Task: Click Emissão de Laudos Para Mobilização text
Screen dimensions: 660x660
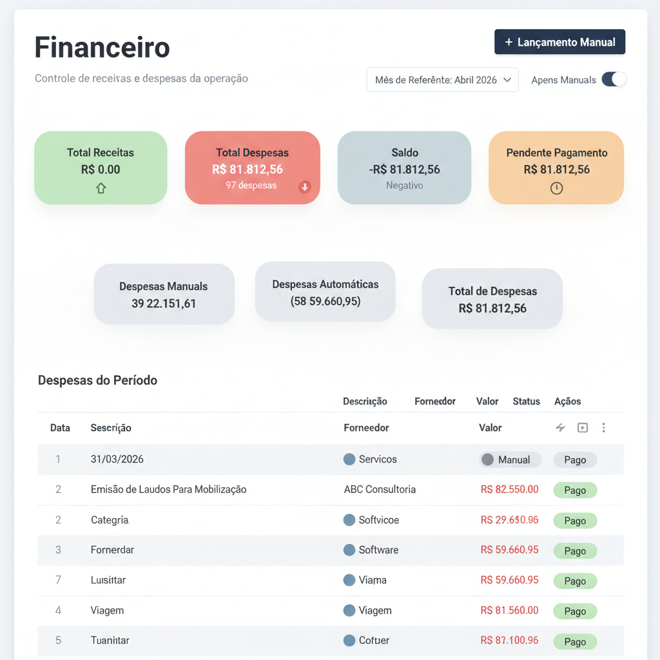Action: 168,489
